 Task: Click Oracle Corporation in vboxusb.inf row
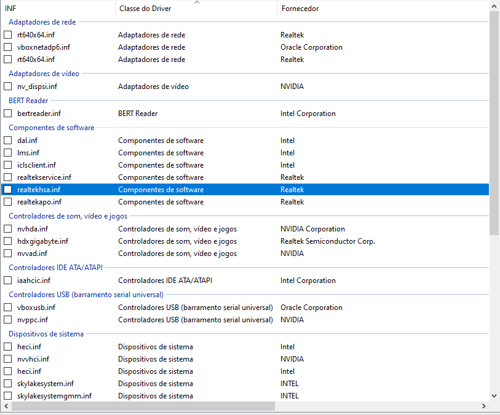point(311,308)
